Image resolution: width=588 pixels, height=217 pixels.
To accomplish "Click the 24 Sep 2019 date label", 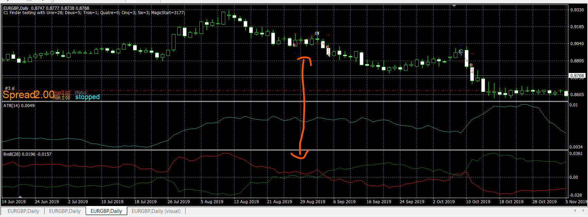I will coord(412,202).
